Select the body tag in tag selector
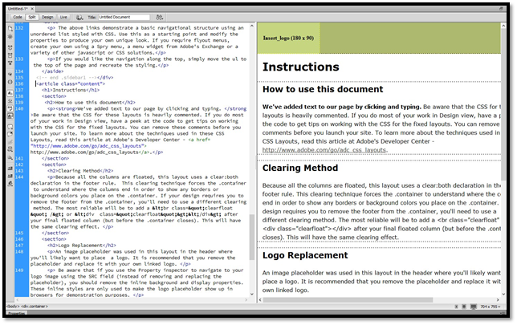517x325 pixels. [13, 307]
